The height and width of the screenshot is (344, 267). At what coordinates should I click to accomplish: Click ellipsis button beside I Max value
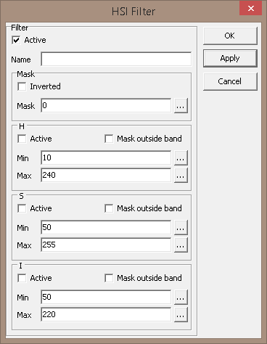181,315
